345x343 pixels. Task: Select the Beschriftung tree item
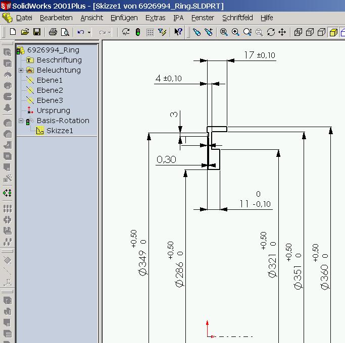59,60
